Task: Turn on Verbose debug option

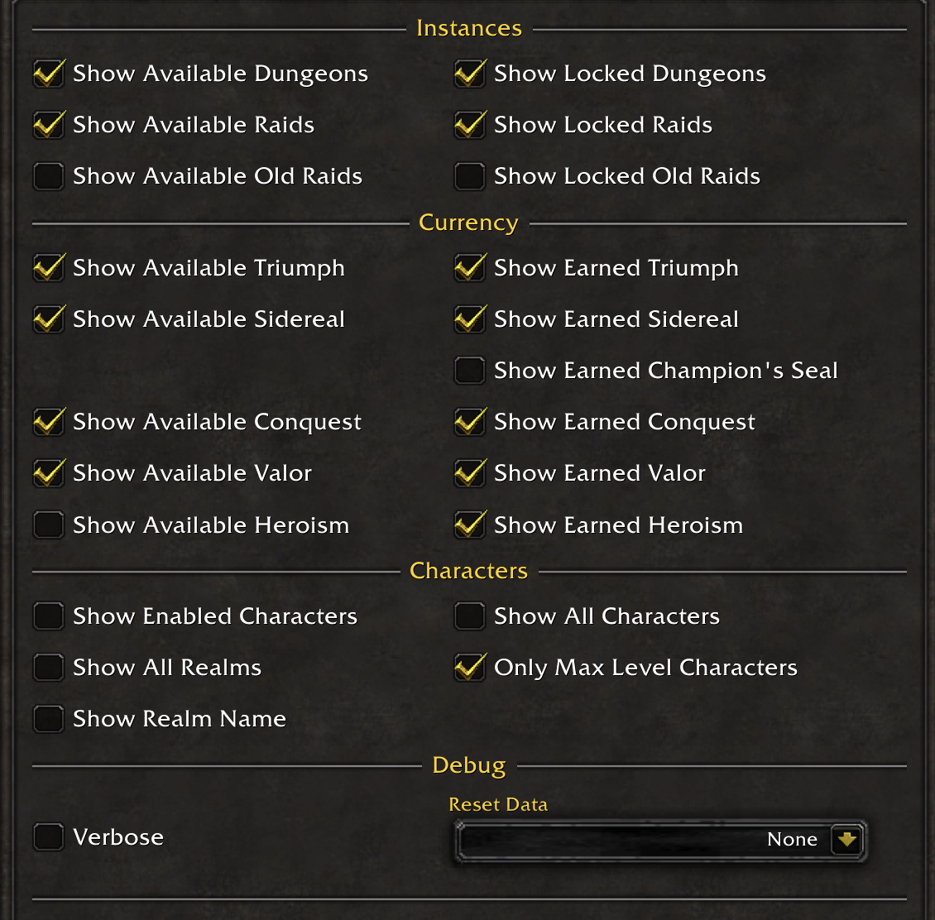Action: point(49,837)
